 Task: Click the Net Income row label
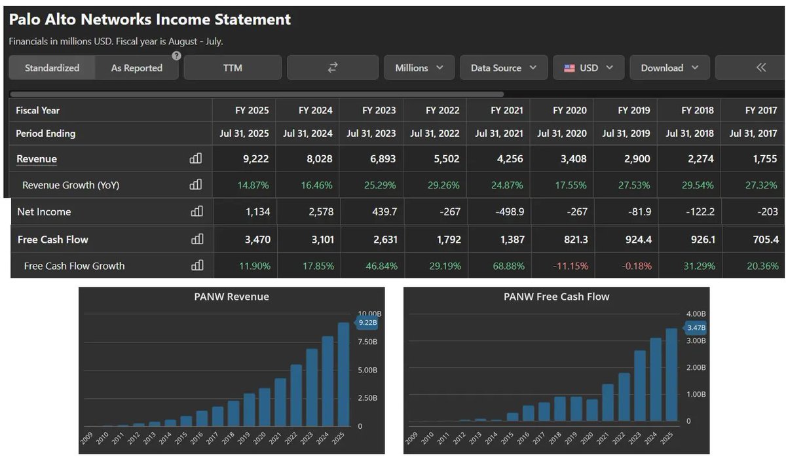(x=44, y=211)
